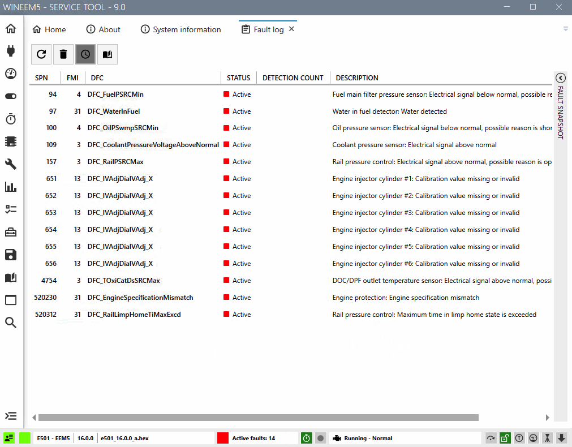Click the red Active faults indicator
This screenshot has height=447, width=572.
point(223,438)
